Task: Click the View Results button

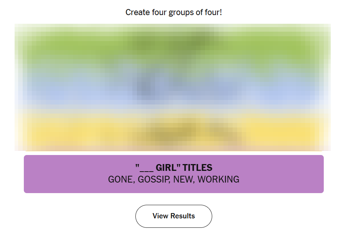Action: coord(174,216)
